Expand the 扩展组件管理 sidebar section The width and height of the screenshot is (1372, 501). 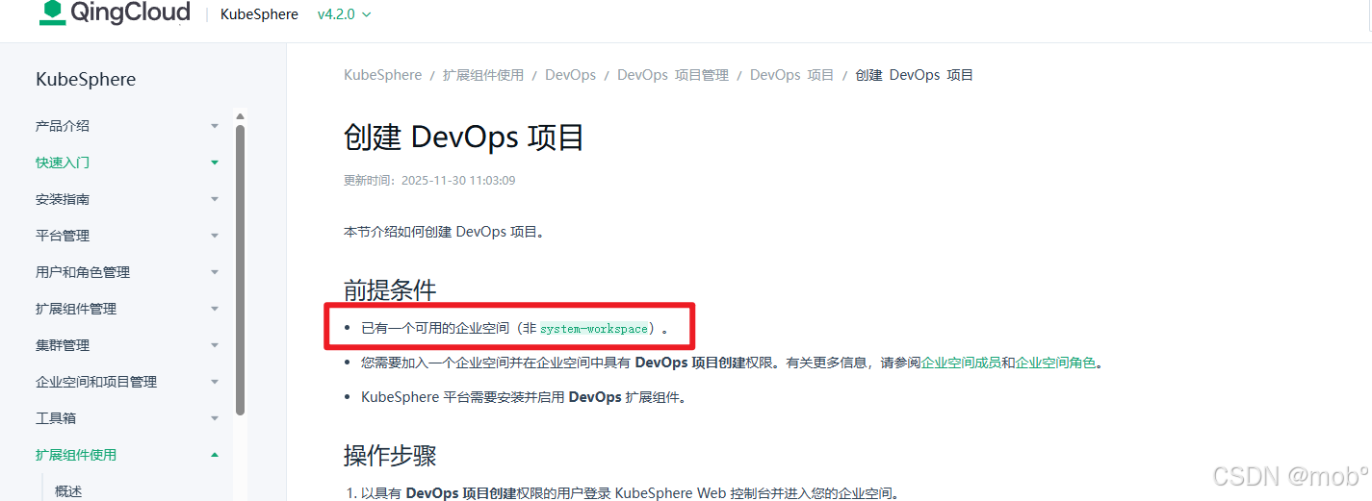215,309
